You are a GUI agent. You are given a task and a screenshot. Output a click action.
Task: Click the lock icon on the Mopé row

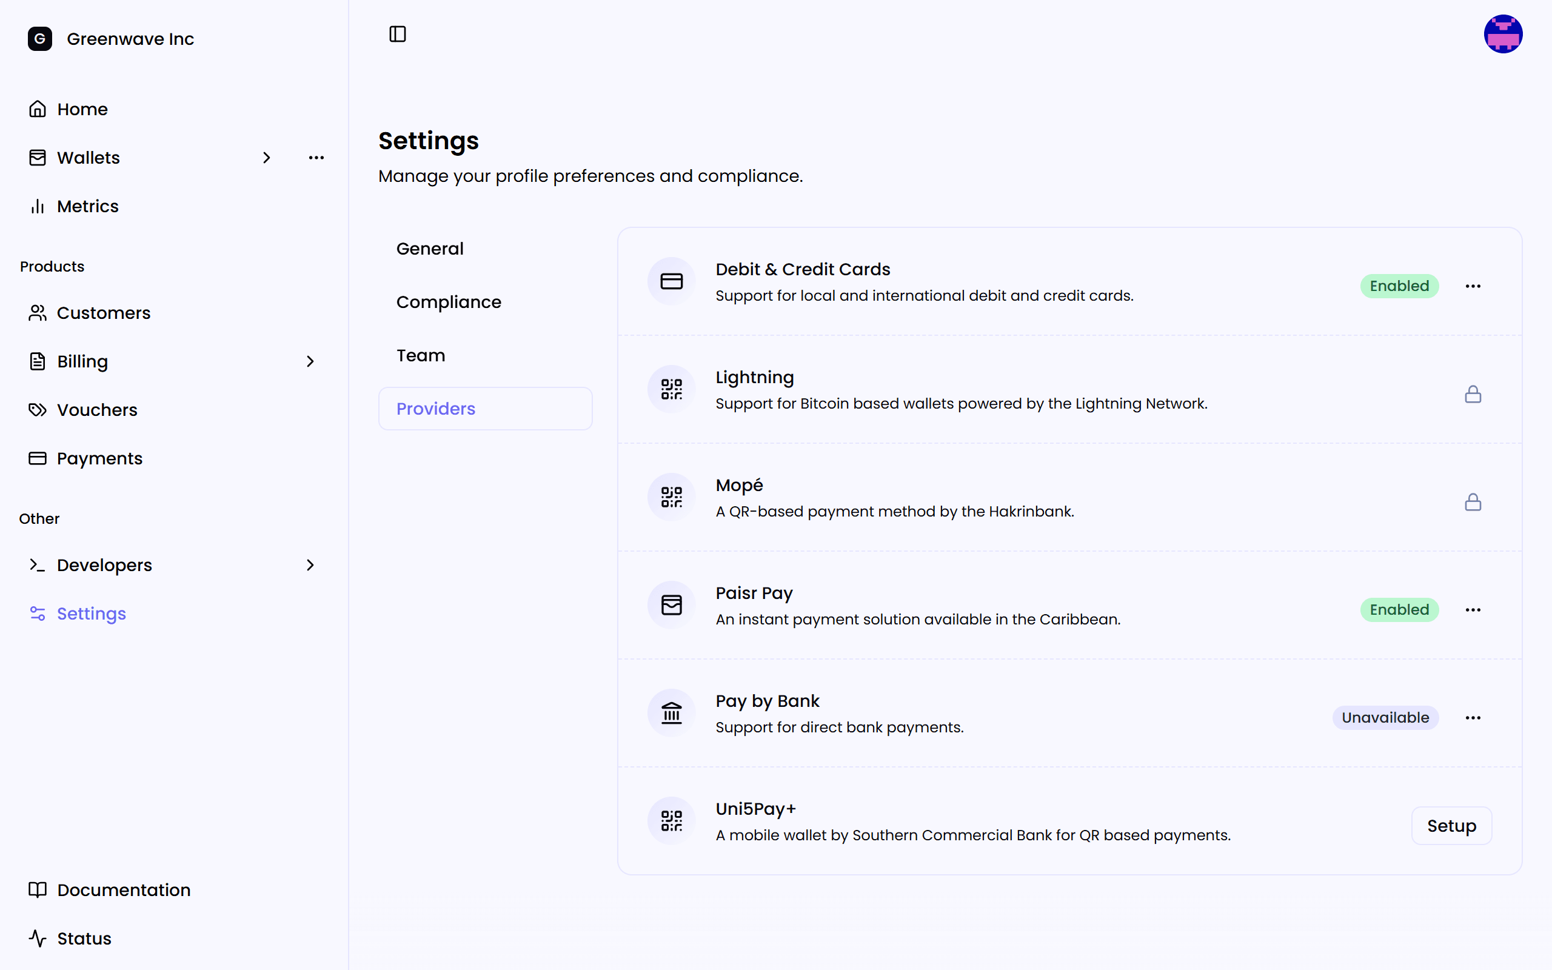pyautogui.click(x=1473, y=502)
